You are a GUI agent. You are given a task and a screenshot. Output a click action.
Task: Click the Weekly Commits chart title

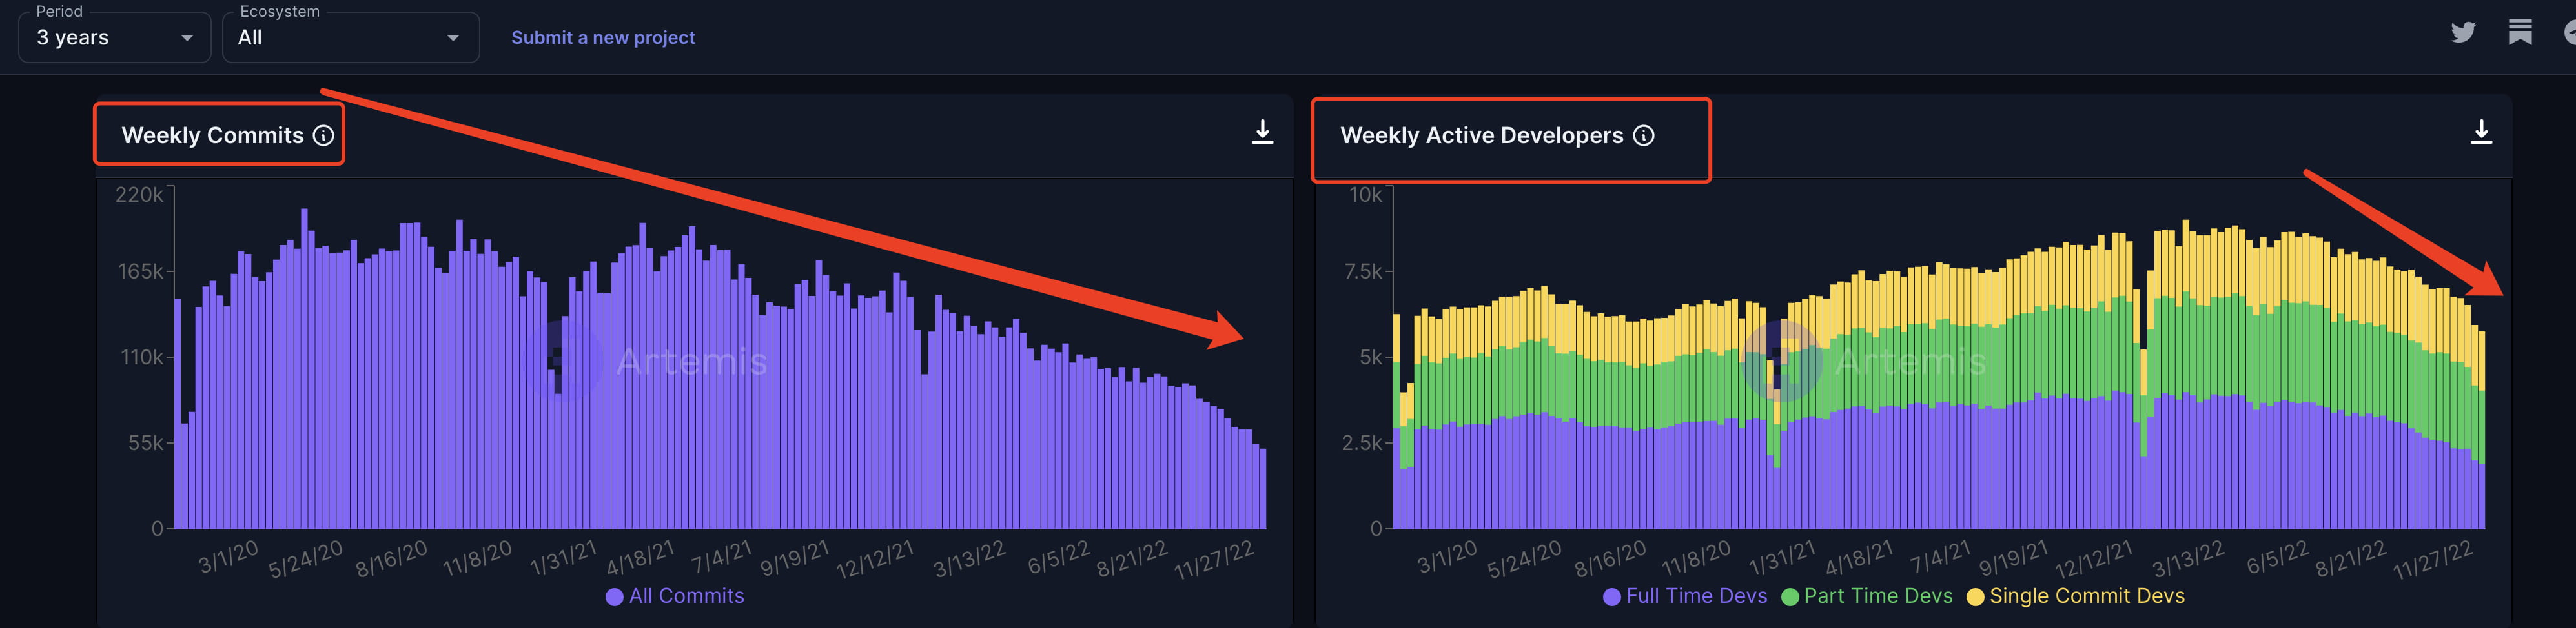pyautogui.click(x=212, y=136)
